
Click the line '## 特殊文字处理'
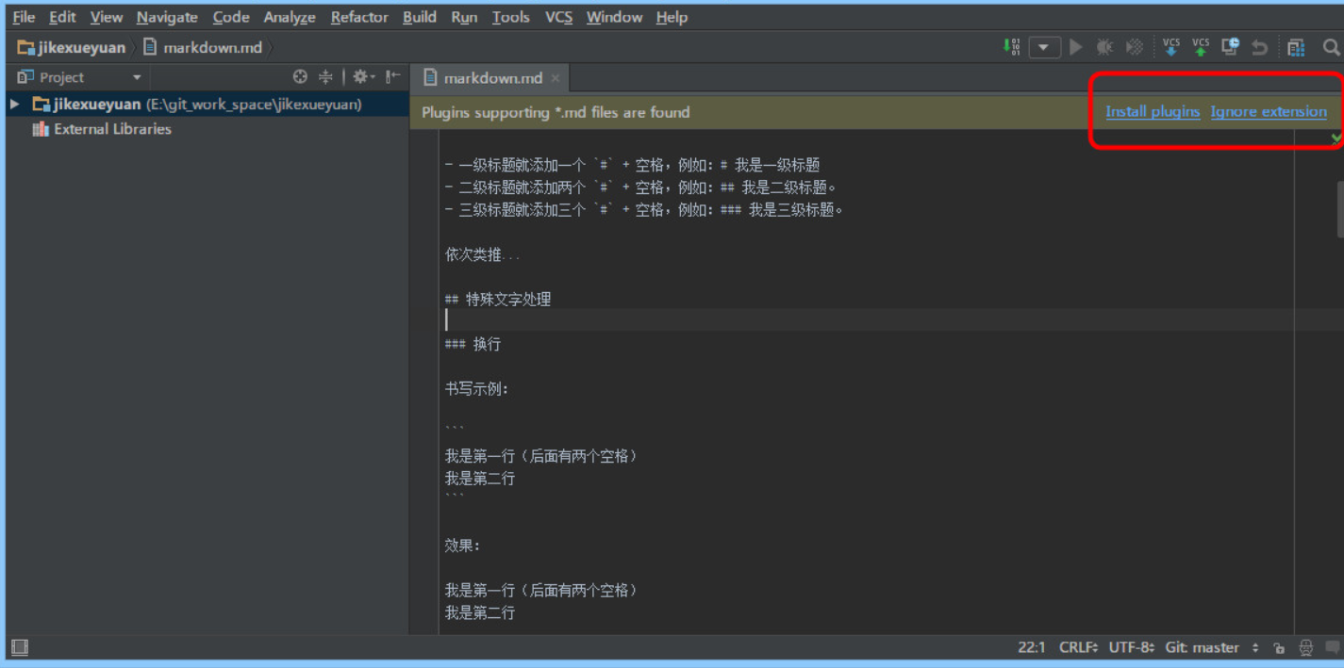498,300
